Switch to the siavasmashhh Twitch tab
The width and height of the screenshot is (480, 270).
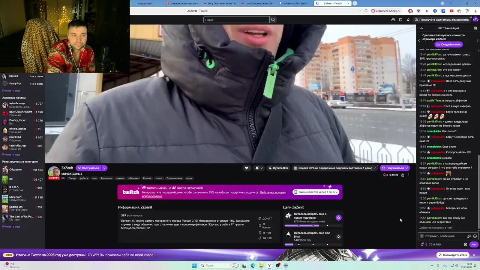point(294,3)
